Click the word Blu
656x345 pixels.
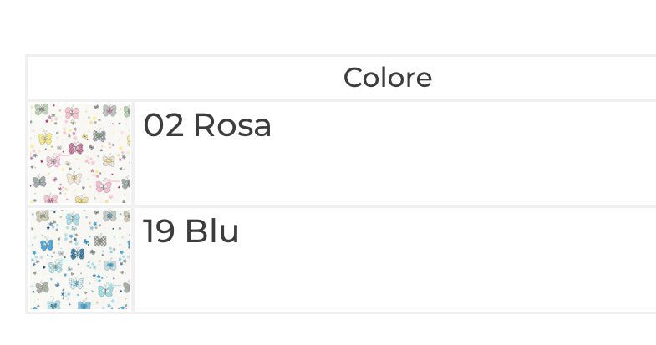click(x=212, y=231)
